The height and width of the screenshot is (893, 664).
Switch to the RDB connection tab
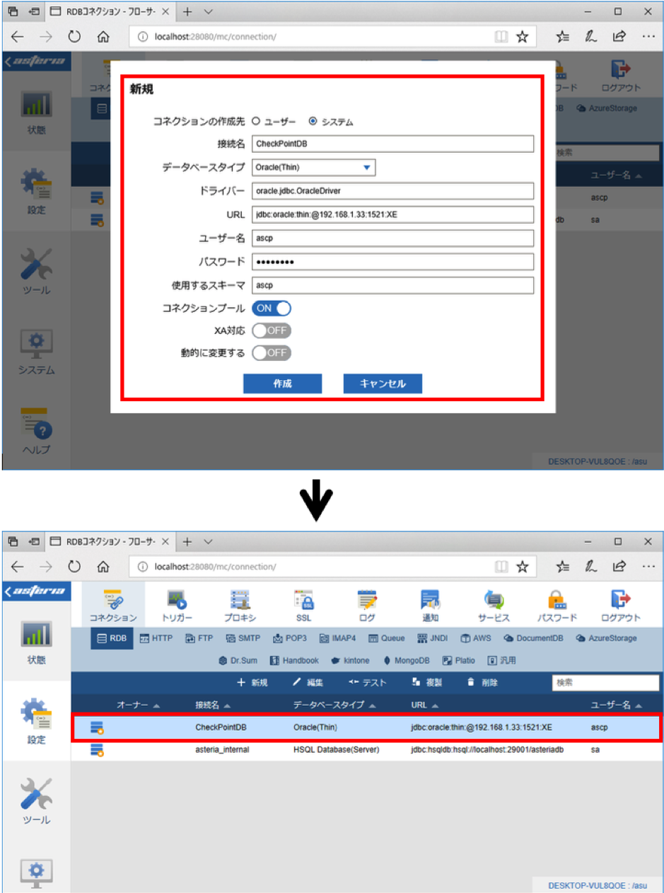(x=112, y=638)
